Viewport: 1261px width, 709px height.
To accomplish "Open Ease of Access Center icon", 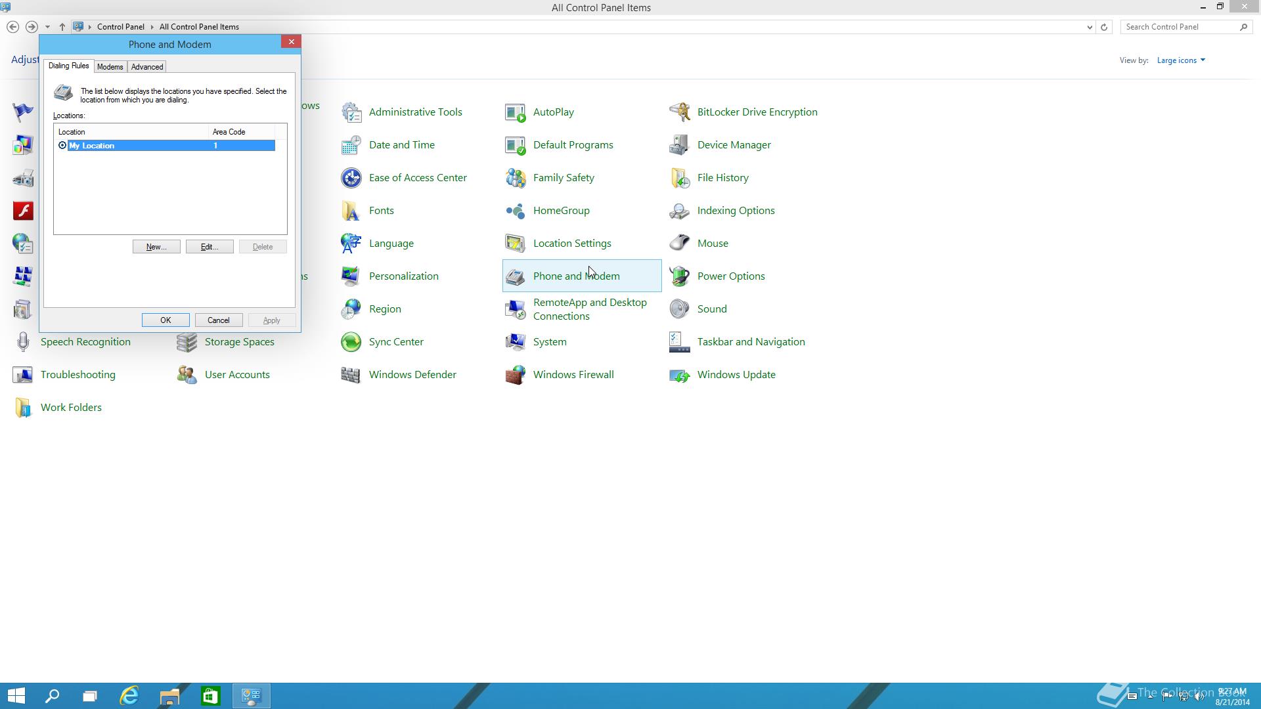I will (x=351, y=178).
